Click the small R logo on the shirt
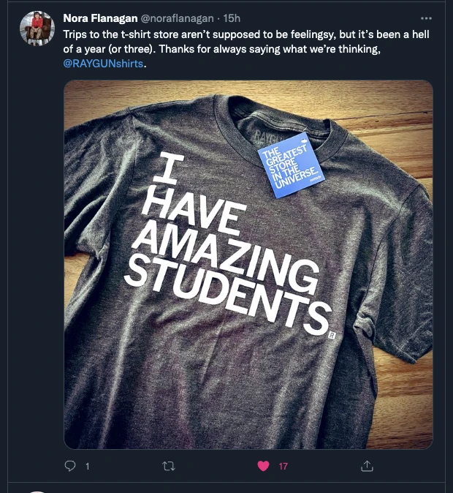This screenshot has width=453, height=493. tap(331, 336)
